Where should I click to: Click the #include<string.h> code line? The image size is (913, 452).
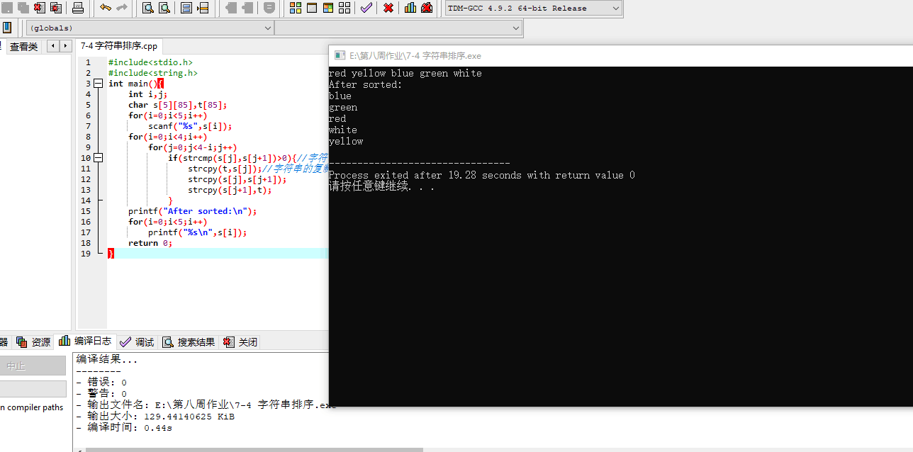(153, 73)
